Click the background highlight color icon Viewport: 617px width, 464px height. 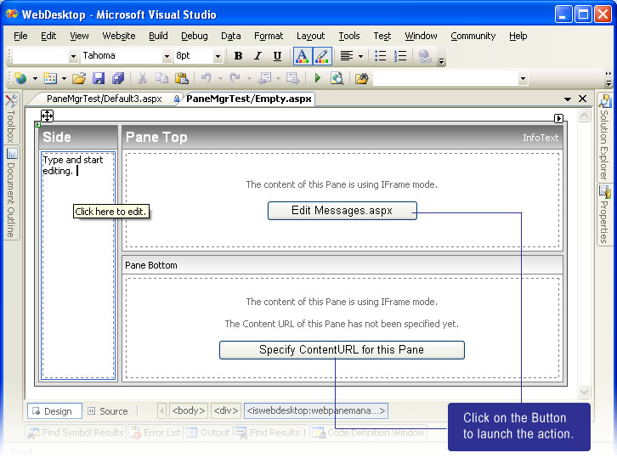pos(321,56)
